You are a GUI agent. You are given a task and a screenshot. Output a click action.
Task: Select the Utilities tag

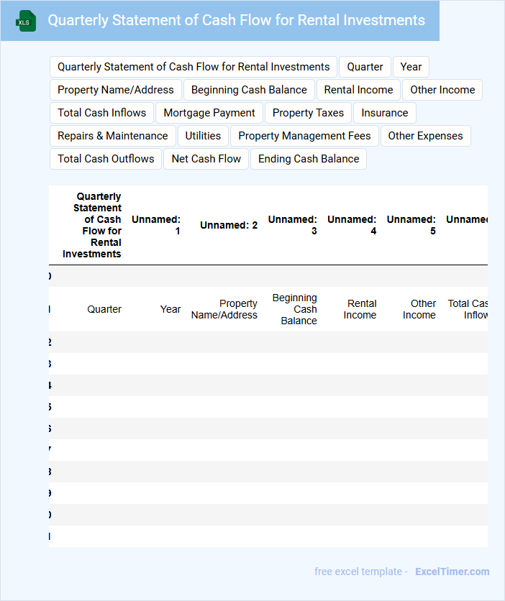pos(203,136)
